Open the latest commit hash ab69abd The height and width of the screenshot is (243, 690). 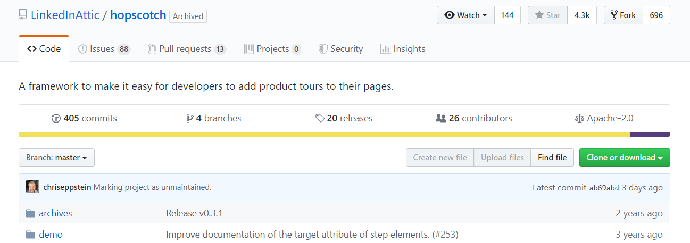604,188
